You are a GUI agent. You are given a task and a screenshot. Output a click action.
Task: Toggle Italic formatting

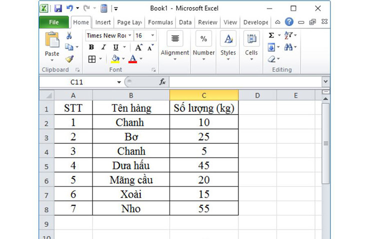coord(103,47)
